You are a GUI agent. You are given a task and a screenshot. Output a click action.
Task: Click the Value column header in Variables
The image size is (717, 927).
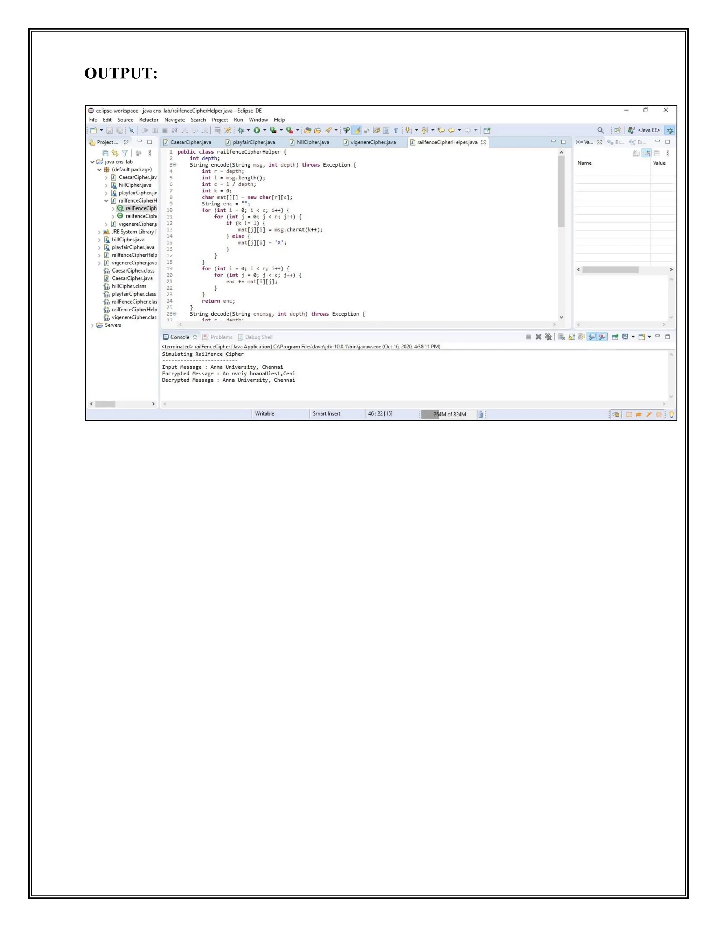(659, 163)
